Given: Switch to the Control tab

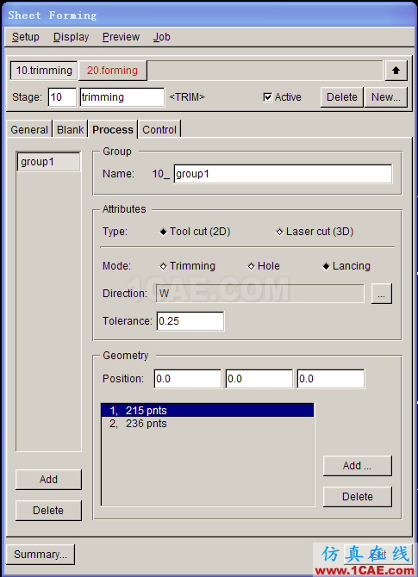Looking at the screenshot, I should click(159, 129).
